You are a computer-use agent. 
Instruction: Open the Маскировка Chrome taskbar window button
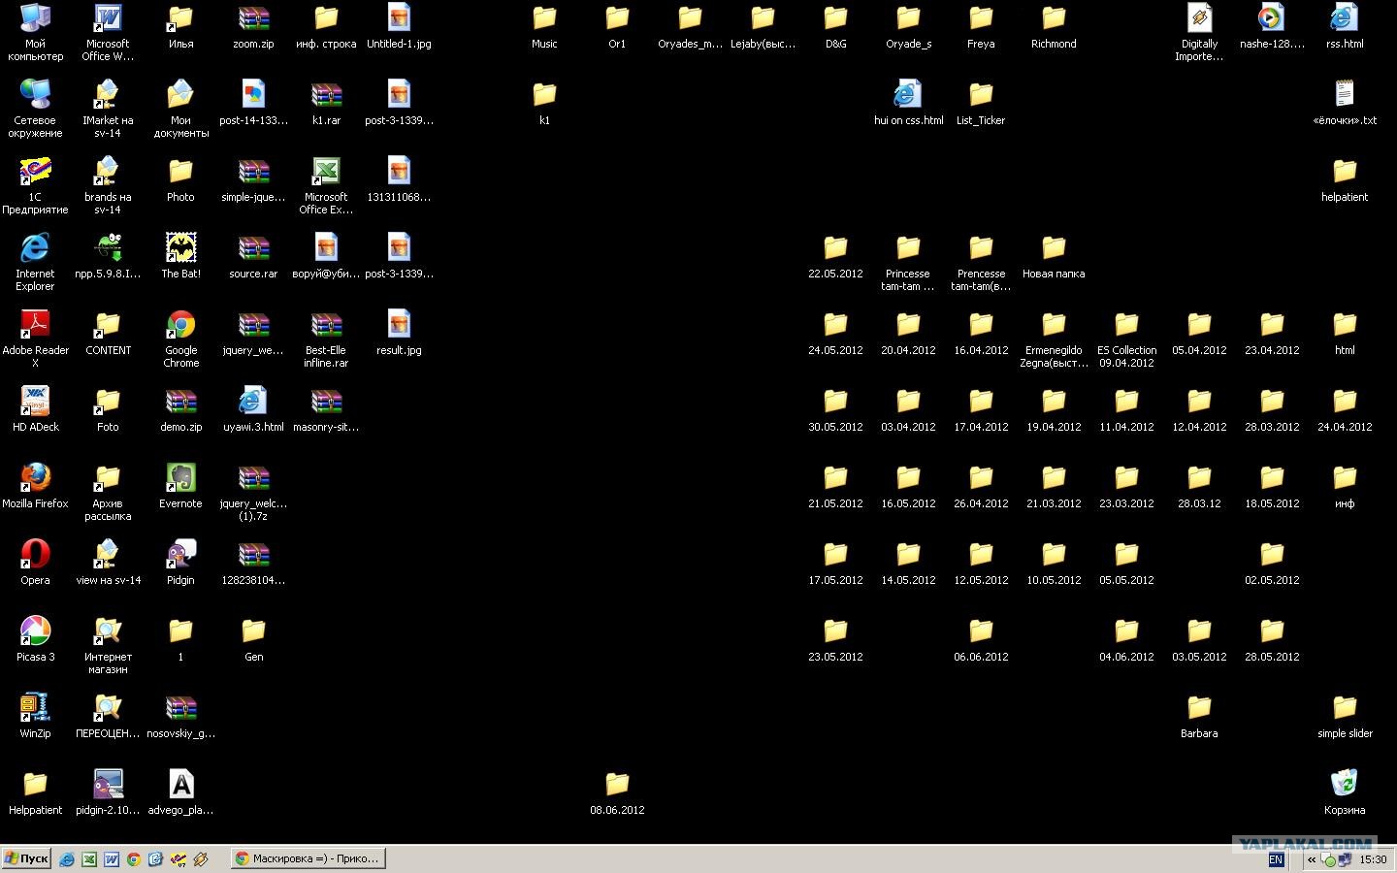309,858
